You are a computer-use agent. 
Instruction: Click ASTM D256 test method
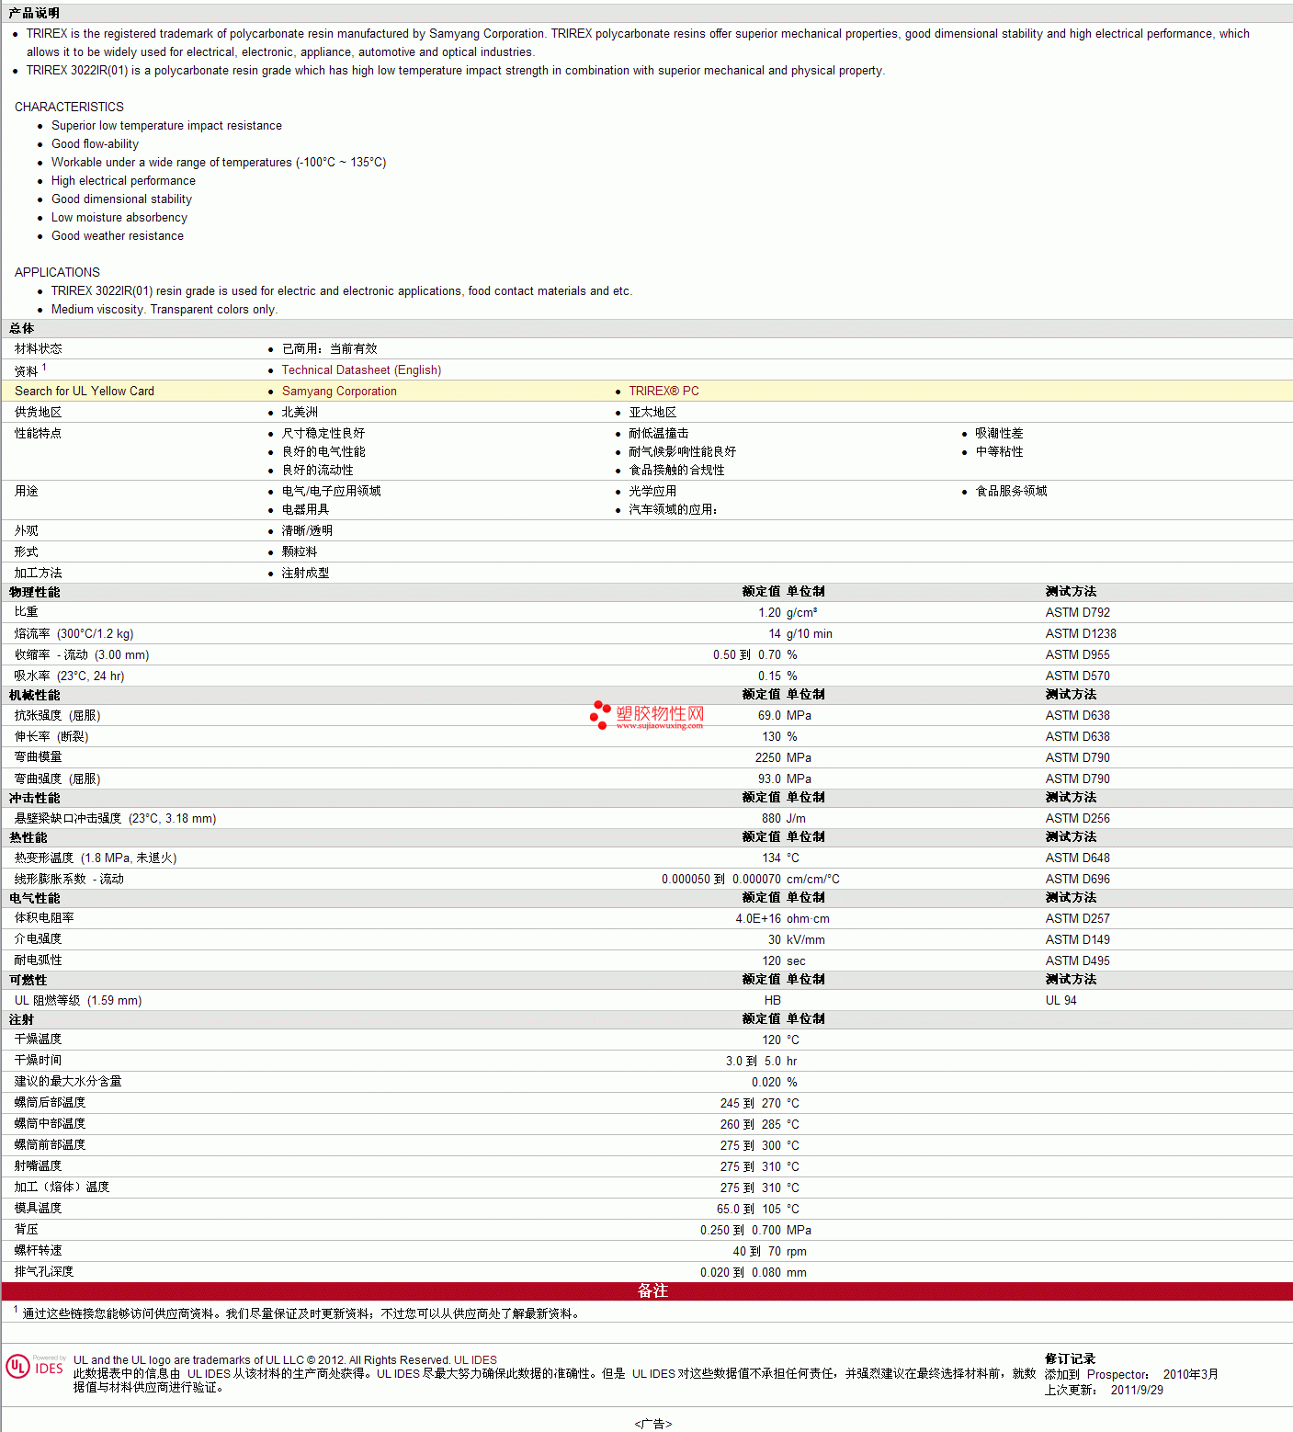[x=1078, y=818]
